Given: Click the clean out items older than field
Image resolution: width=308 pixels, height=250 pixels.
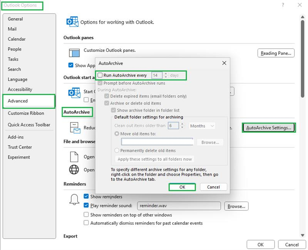Looking at the screenshot, I should [173, 126].
